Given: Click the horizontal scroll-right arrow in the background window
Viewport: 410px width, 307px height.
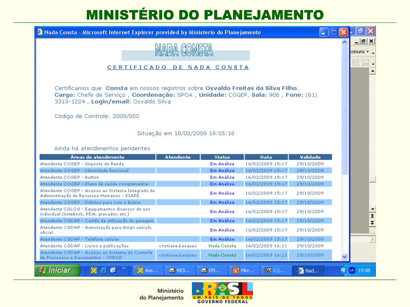Looking at the screenshot, I should (372, 239).
